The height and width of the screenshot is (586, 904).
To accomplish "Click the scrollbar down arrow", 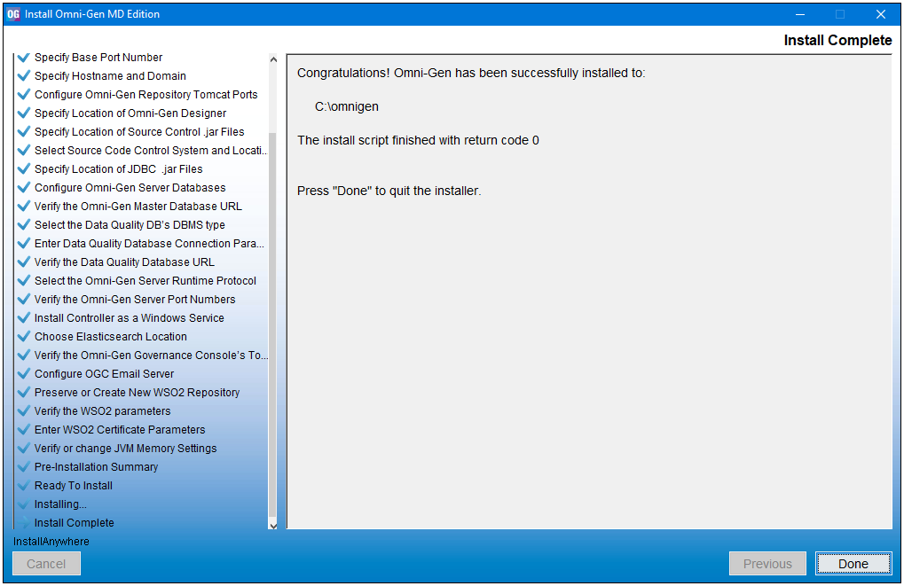I will coord(273,525).
